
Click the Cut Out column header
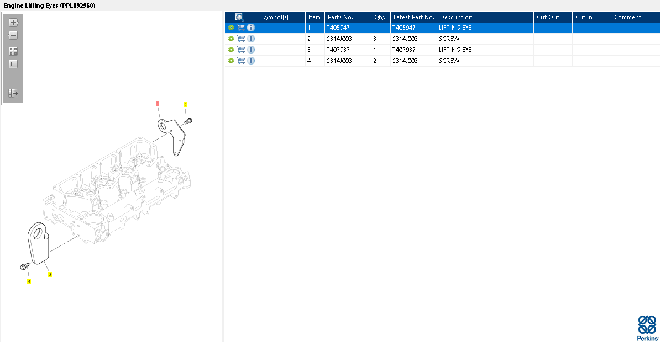pos(553,17)
